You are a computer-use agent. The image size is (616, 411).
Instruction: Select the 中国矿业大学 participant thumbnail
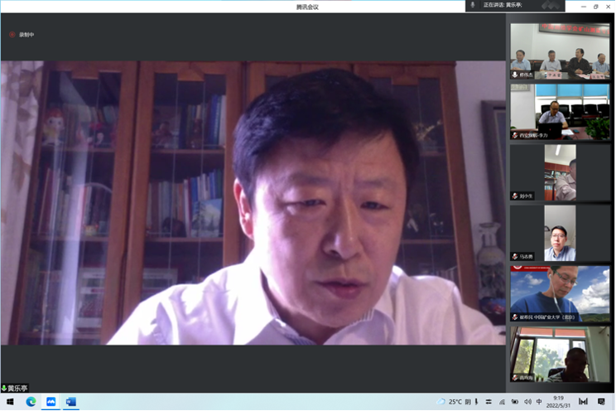pos(560,293)
